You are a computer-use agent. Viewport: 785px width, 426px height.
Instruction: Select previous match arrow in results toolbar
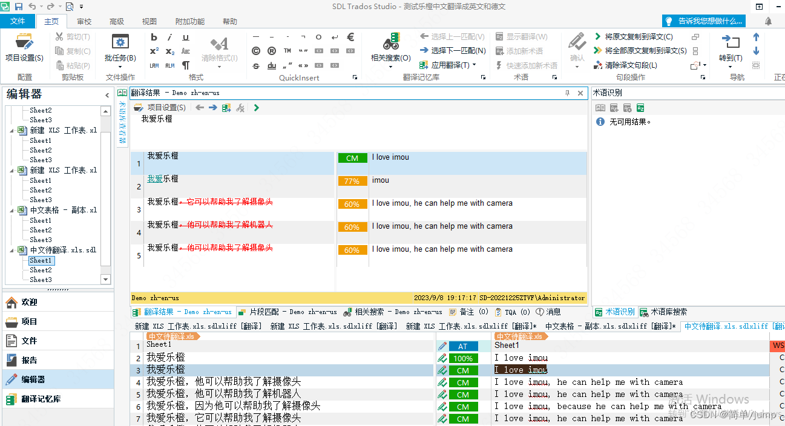[x=200, y=108]
